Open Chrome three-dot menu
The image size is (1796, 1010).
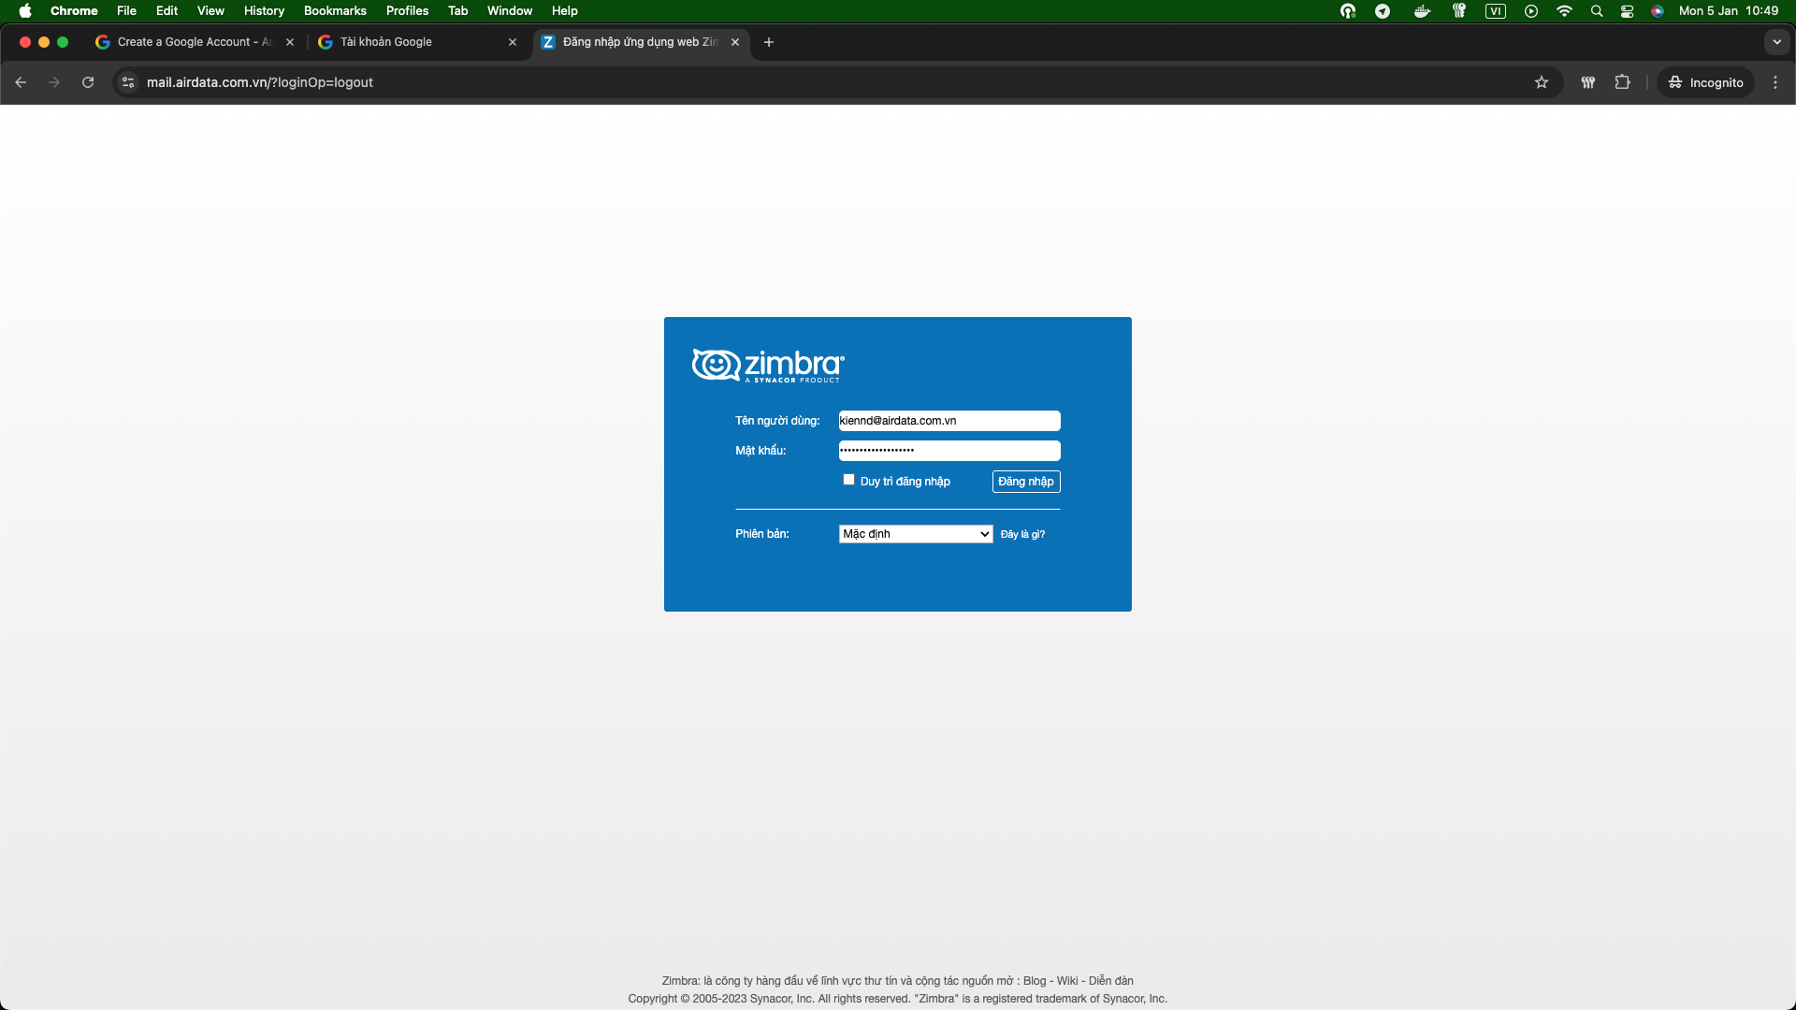click(x=1775, y=82)
